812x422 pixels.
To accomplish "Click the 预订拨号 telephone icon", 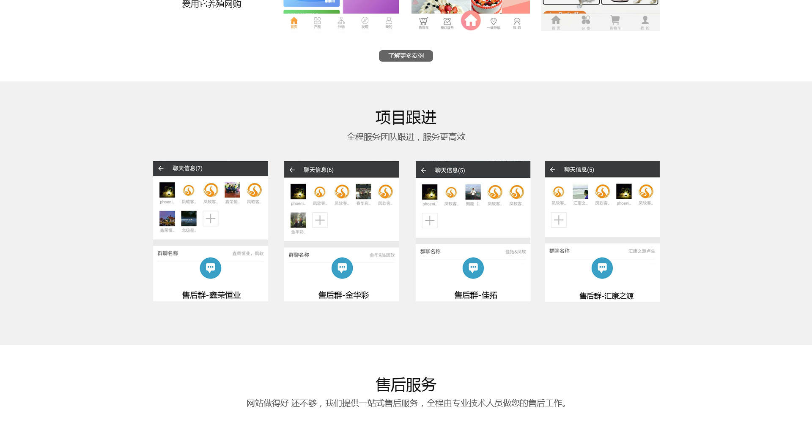I will pos(447,22).
